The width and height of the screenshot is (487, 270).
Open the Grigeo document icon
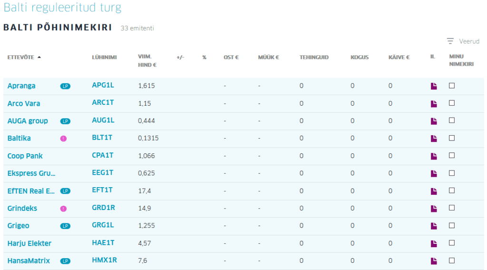click(434, 226)
